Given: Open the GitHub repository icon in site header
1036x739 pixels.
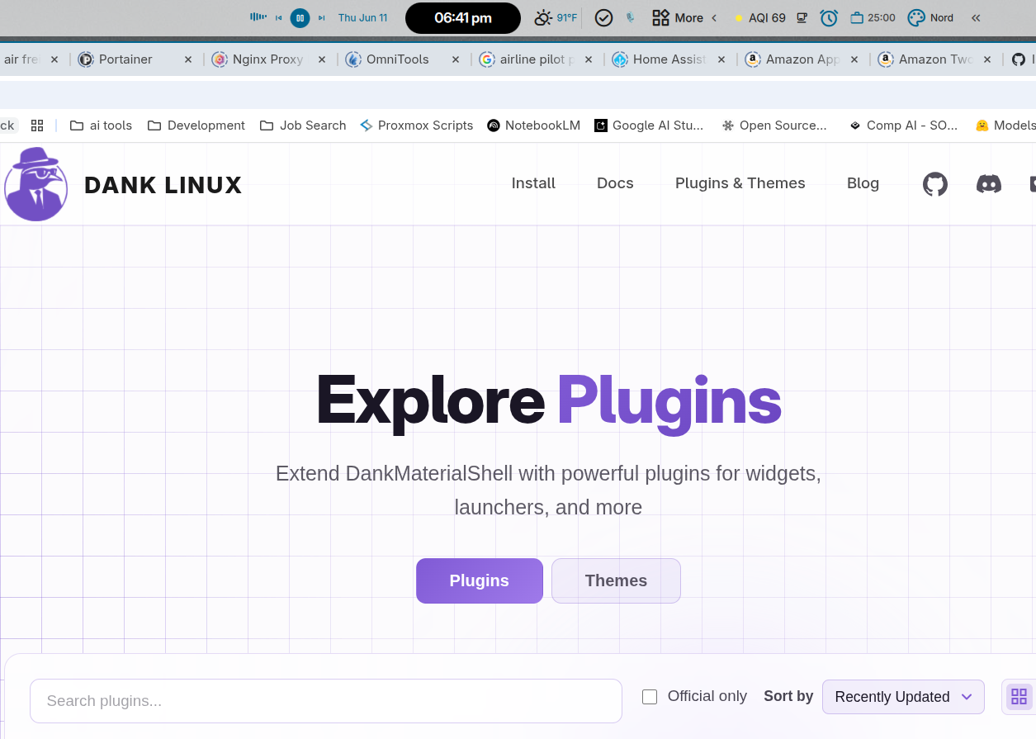Looking at the screenshot, I should [935, 183].
